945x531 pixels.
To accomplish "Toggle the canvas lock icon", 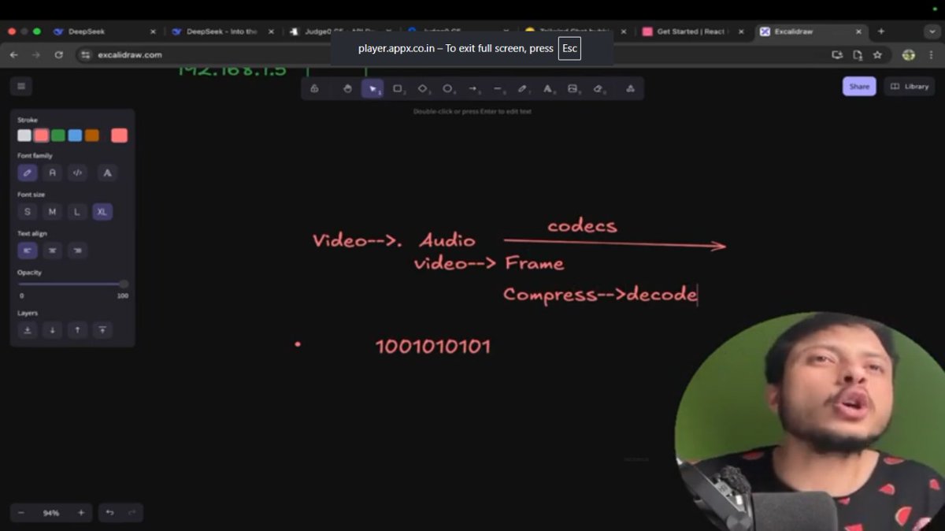I will point(314,88).
